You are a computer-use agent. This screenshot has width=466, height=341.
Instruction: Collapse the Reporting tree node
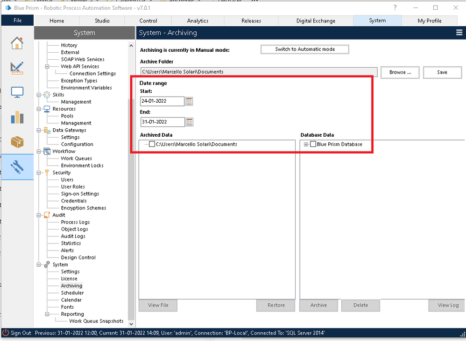[47, 314]
